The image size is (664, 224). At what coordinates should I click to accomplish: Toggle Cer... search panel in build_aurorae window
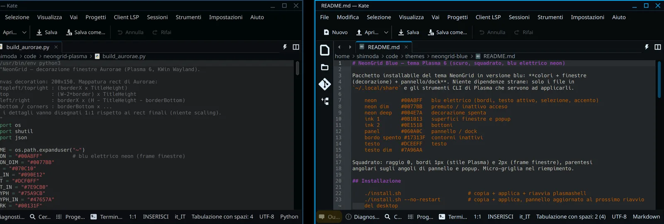coord(40,217)
